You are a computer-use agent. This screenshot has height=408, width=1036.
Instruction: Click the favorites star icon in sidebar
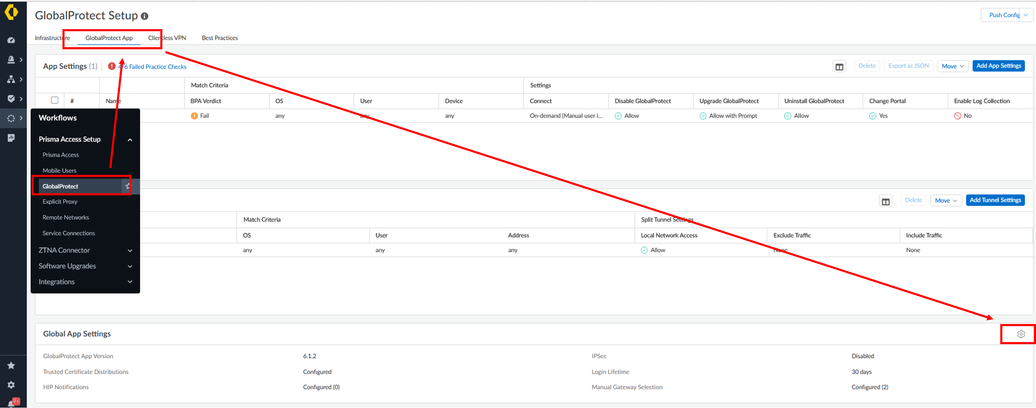[x=11, y=365]
